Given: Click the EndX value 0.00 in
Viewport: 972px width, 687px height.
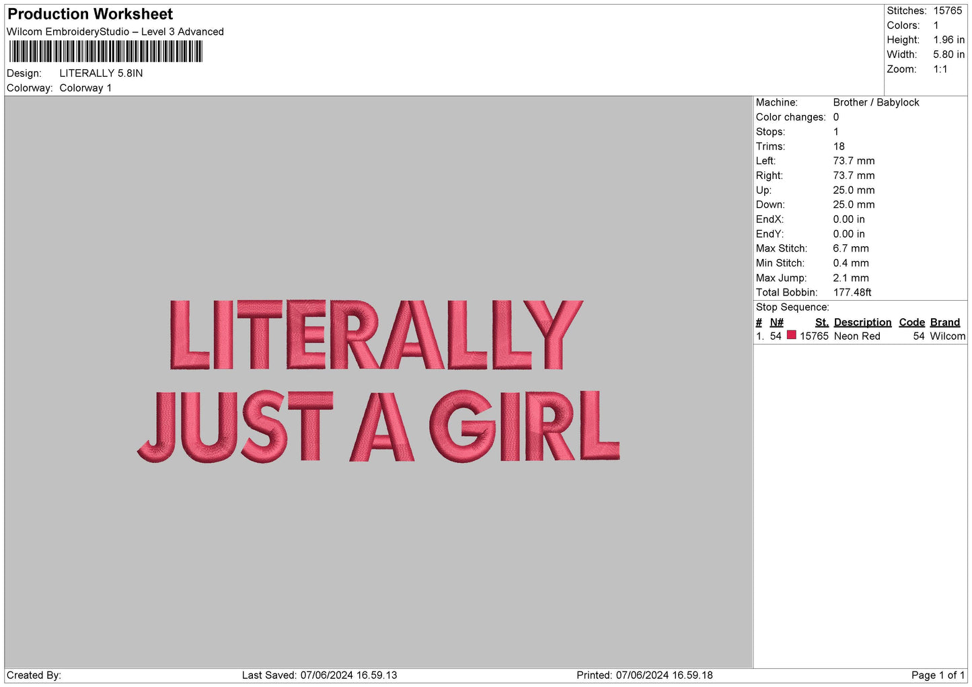Looking at the screenshot, I should 849,219.
